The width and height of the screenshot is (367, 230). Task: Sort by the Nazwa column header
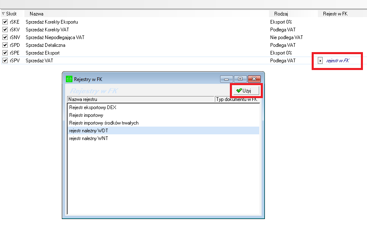coord(37,14)
